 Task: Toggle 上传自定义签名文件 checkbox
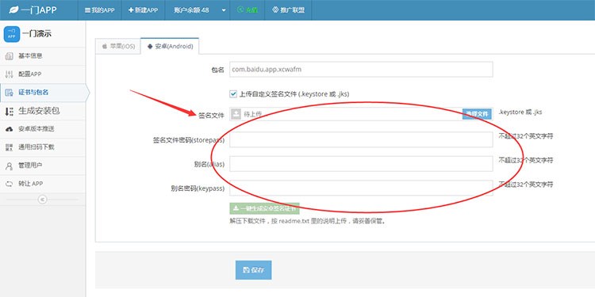tap(233, 93)
